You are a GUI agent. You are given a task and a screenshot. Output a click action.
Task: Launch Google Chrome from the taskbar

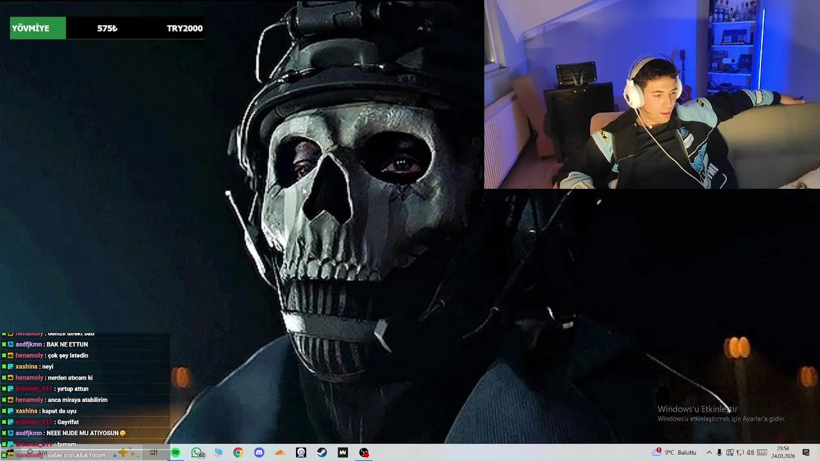click(x=238, y=453)
